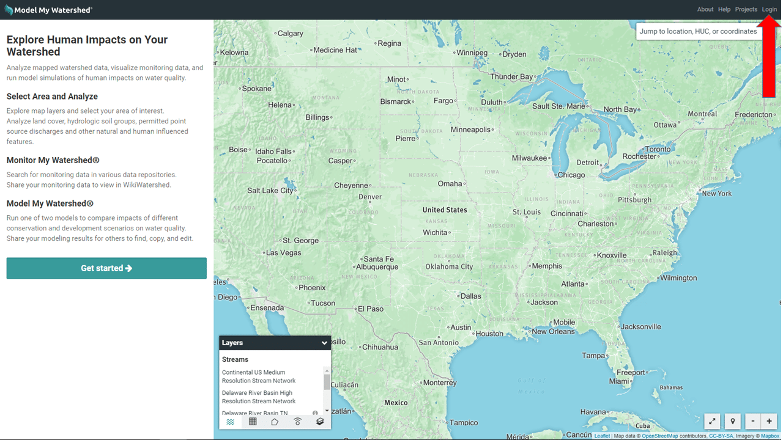The width and height of the screenshot is (783, 440).
Task: Open the About menu item
Action: [705, 9]
